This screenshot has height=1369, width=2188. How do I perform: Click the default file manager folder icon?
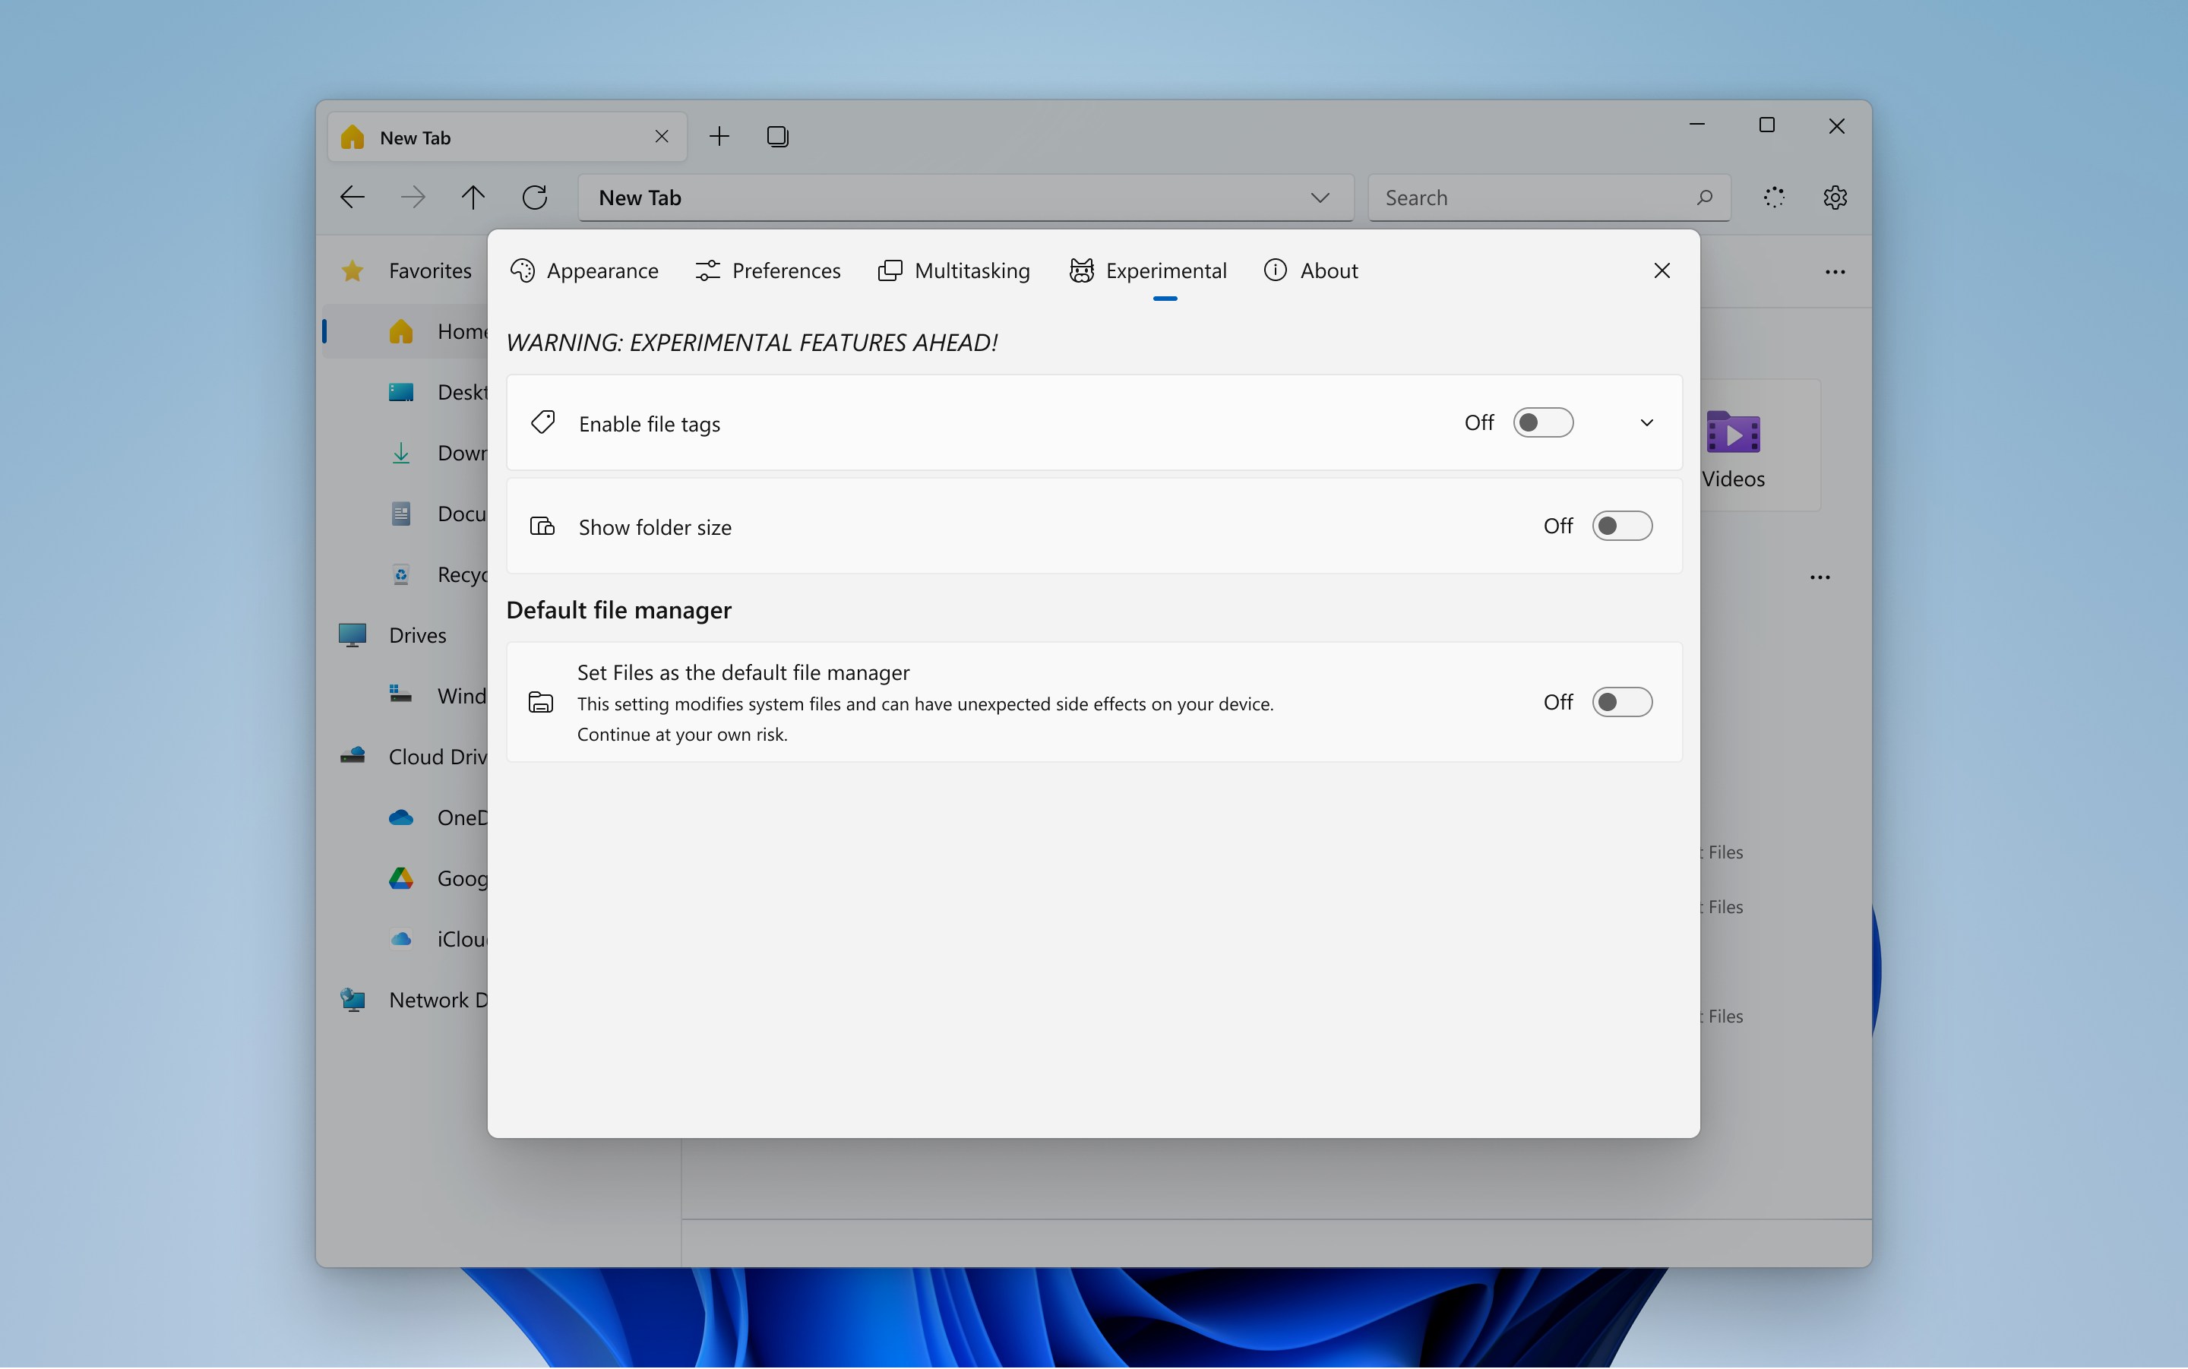pyautogui.click(x=542, y=703)
